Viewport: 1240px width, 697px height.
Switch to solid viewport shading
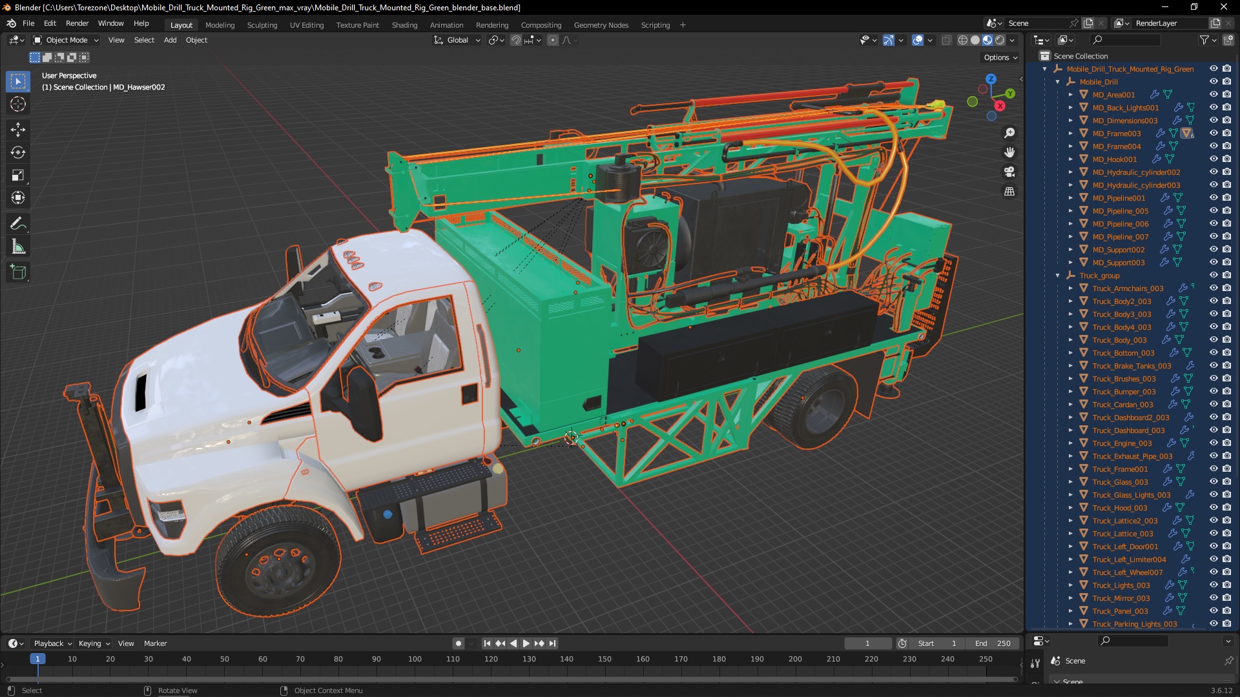[975, 40]
